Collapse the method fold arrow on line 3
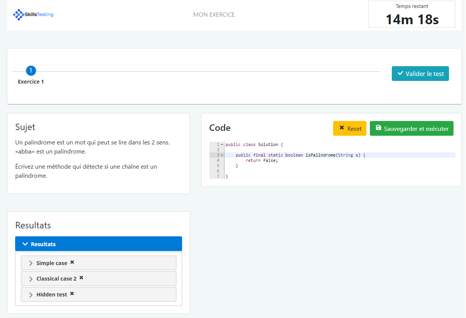Image resolution: width=466 pixels, height=318 pixels. (x=222, y=155)
